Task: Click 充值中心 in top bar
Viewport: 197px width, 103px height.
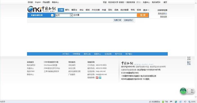Action: (146, 2)
